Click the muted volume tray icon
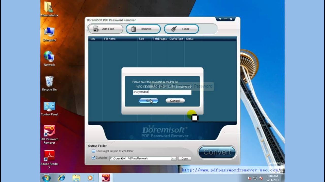Image resolution: width=325 pixels, height=182 pixels. coord(250,178)
